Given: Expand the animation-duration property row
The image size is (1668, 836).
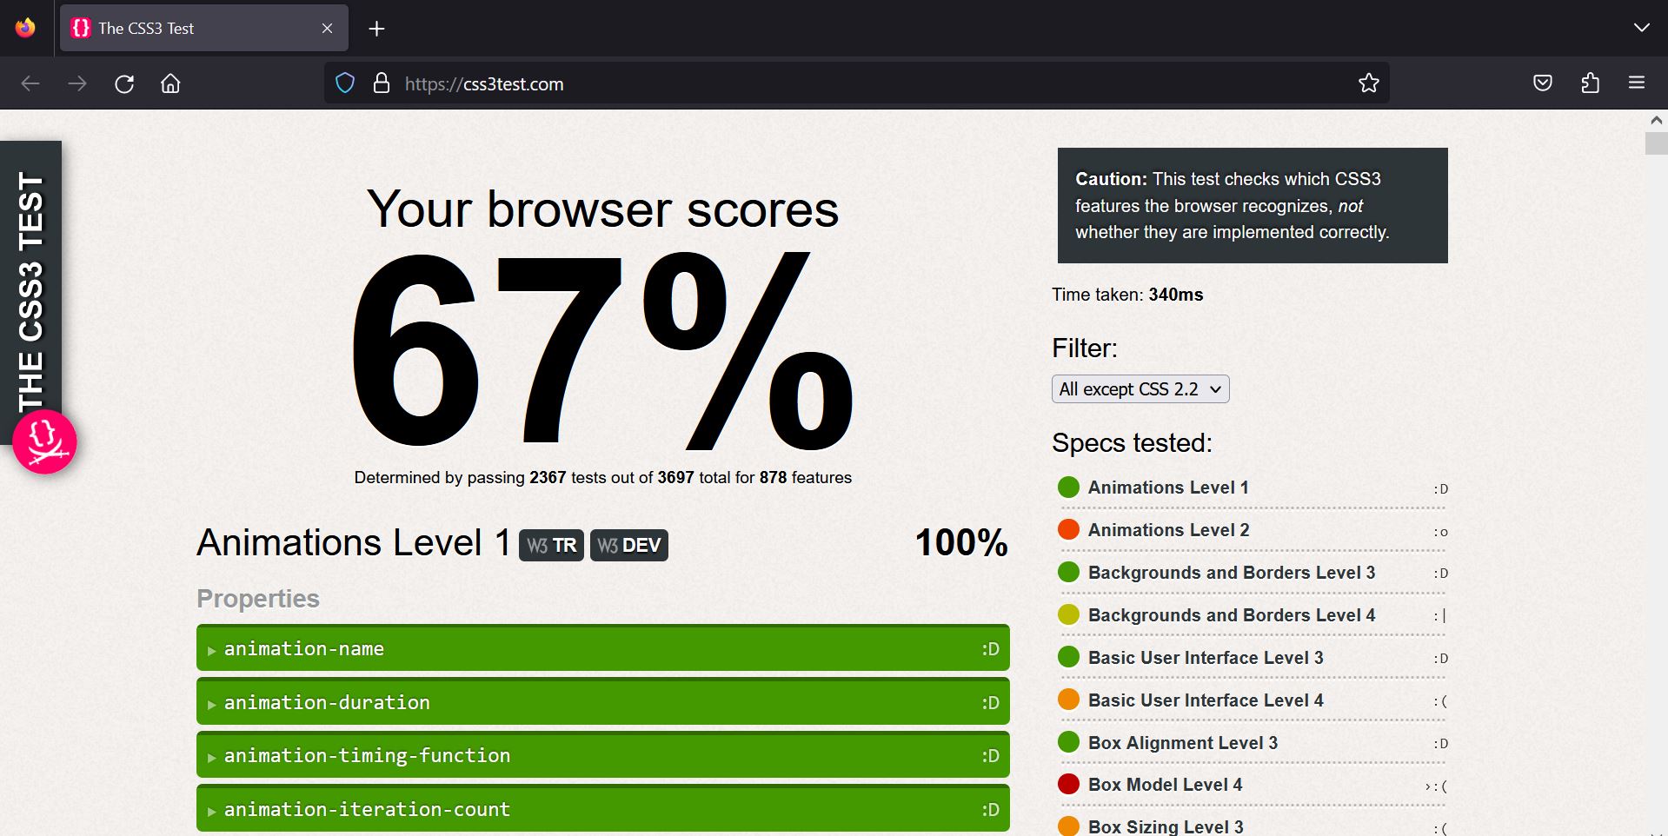Looking at the screenshot, I should 601,702.
